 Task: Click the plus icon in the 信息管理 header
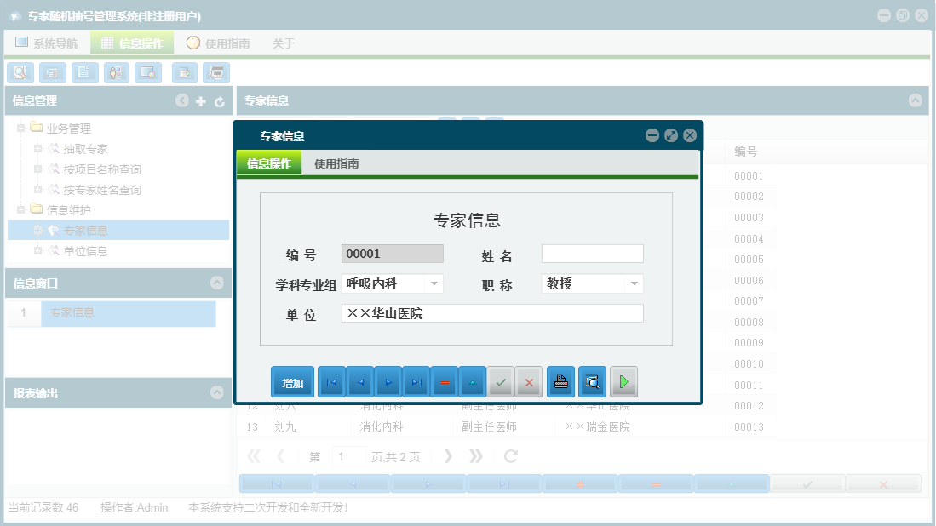198,100
